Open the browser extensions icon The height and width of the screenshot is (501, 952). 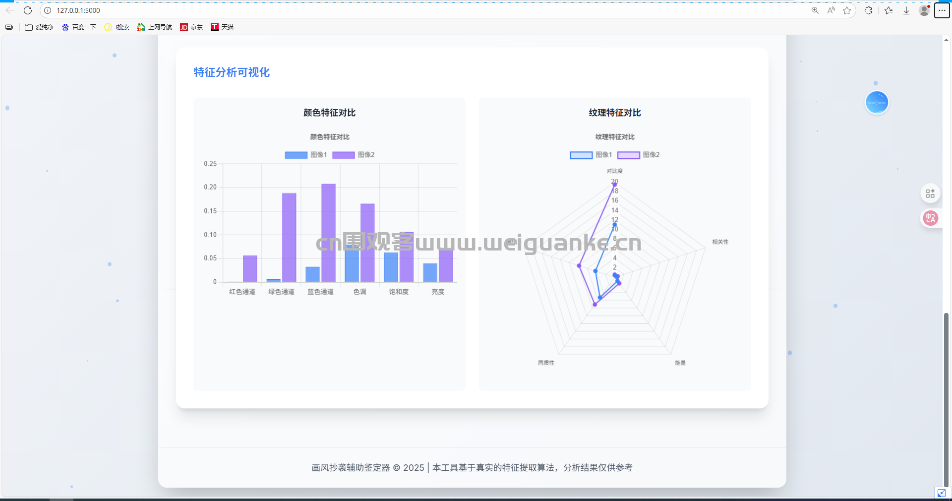click(x=868, y=10)
